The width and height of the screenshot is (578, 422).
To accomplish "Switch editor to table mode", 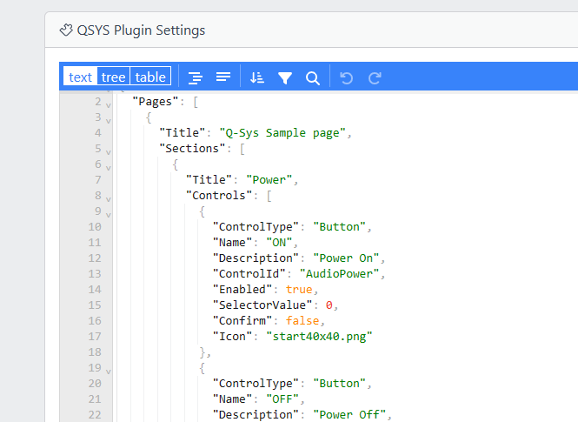I will coord(150,77).
